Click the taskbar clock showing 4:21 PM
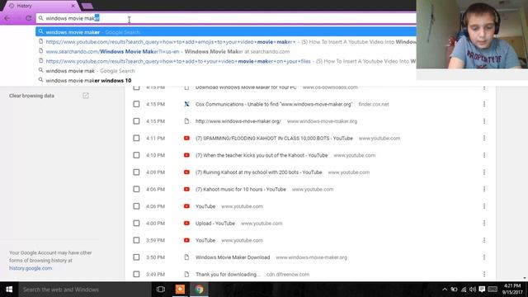This screenshot has height=297, width=528. point(512,290)
